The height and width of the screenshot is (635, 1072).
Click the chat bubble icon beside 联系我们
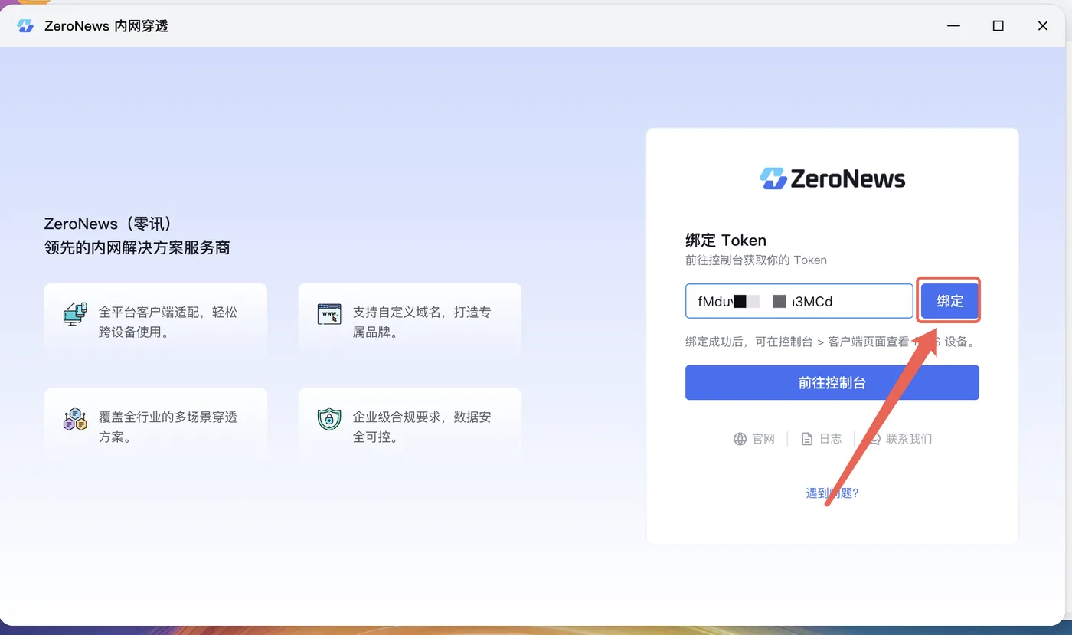coord(874,439)
